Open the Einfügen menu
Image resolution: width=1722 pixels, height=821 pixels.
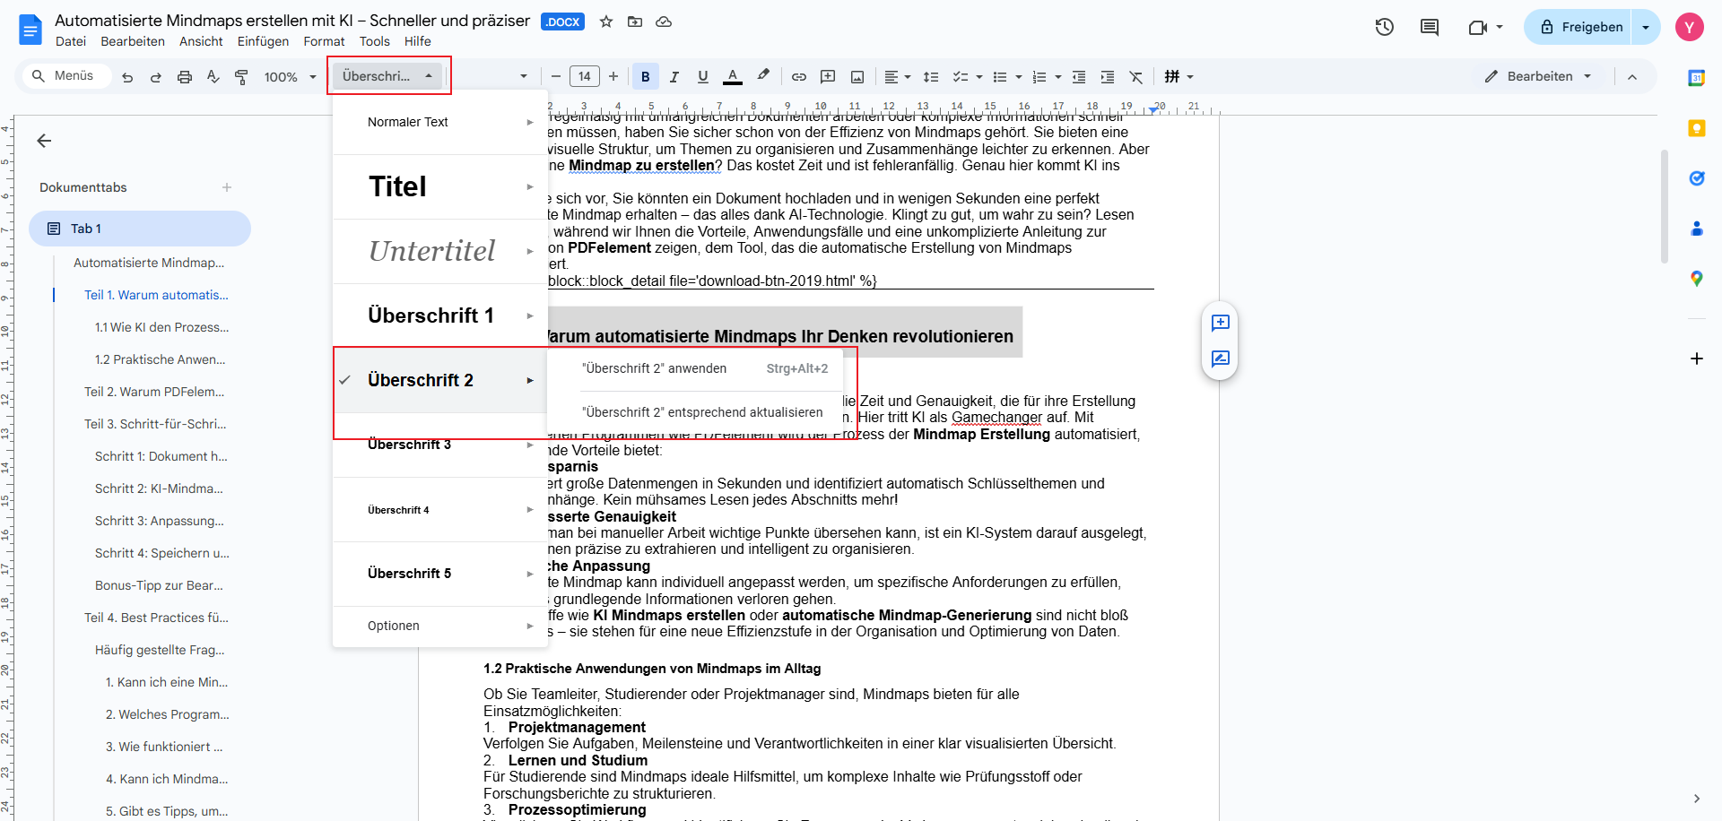[x=263, y=41]
